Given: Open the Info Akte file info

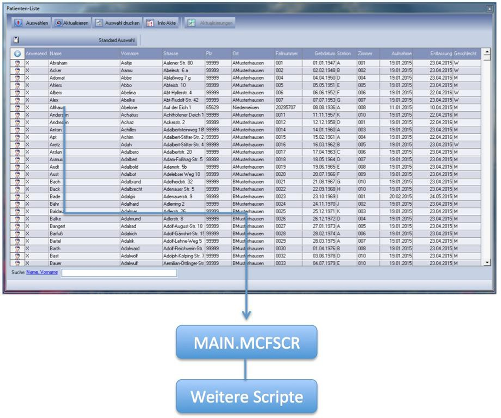Looking at the screenshot, I should [x=162, y=23].
